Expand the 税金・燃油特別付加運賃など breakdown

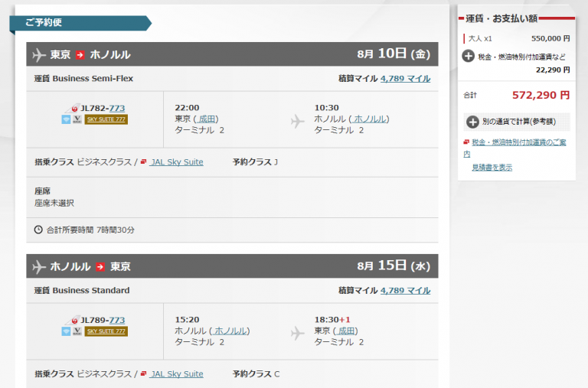coord(469,56)
